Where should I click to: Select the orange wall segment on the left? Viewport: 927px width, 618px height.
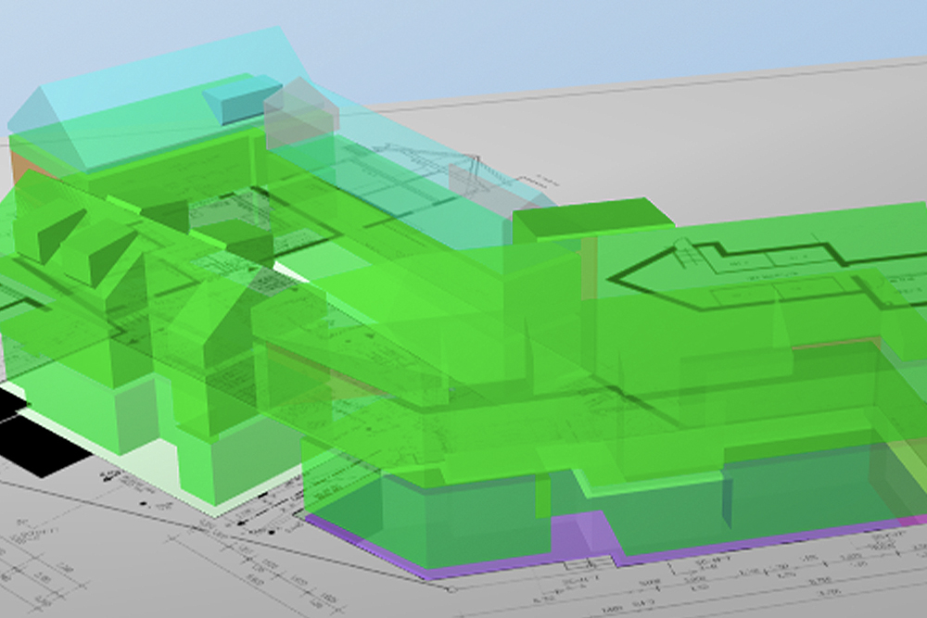coord(19,167)
